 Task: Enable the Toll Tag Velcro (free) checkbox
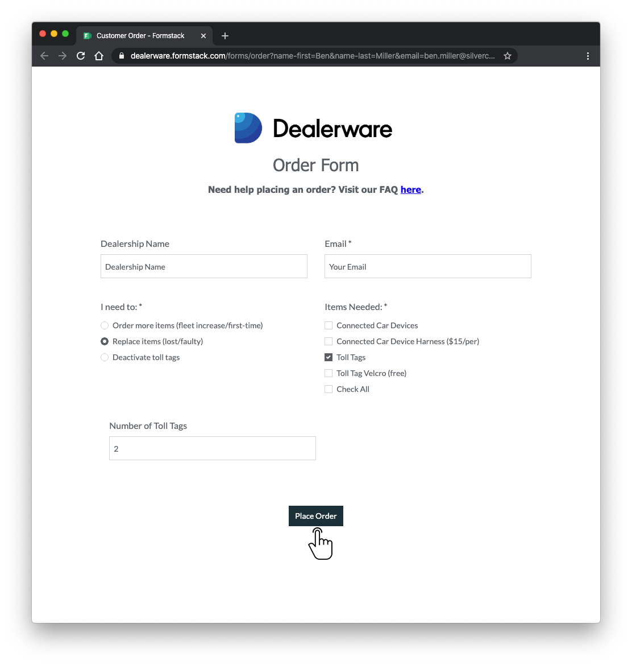(329, 373)
